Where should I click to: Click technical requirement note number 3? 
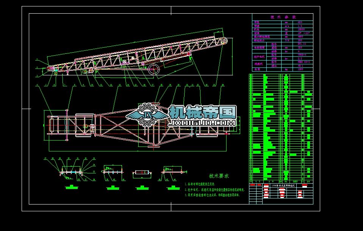click(212, 195)
